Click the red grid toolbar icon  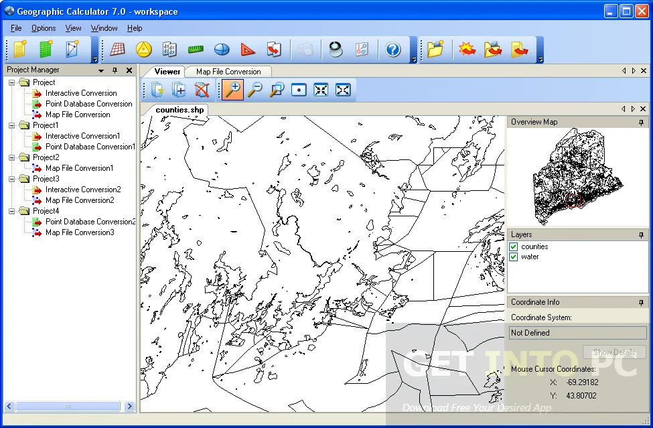click(x=117, y=49)
